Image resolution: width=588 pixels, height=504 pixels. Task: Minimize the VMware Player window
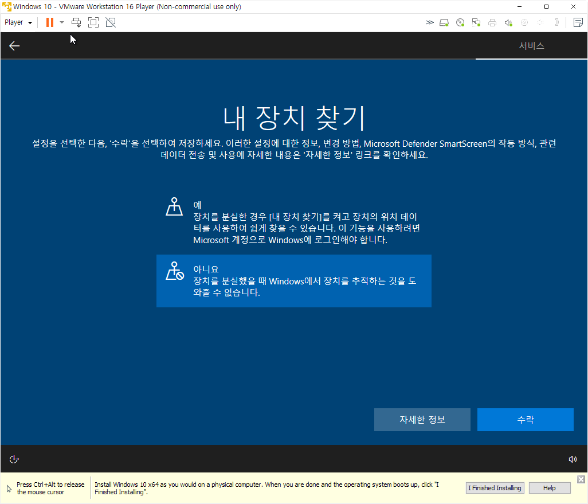[520, 6]
